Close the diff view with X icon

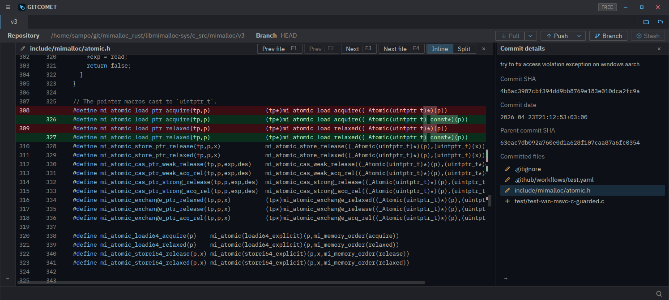483,49
